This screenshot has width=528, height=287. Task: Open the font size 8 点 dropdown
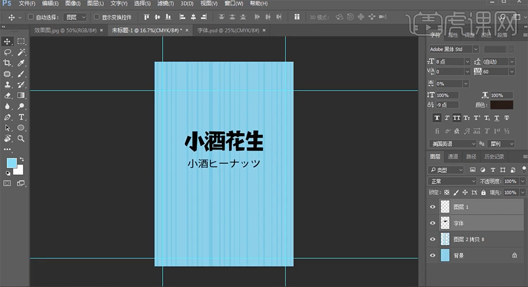pyautogui.click(x=467, y=62)
